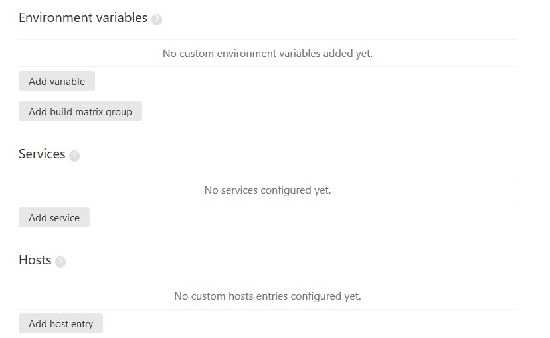The image size is (550, 338).
Task: Open the Environment variables help icon
Action: tap(157, 19)
